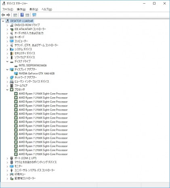Open the 表示(V) menu
The width and height of the screenshot is (170, 188).
pyautogui.click(x=34, y=9)
